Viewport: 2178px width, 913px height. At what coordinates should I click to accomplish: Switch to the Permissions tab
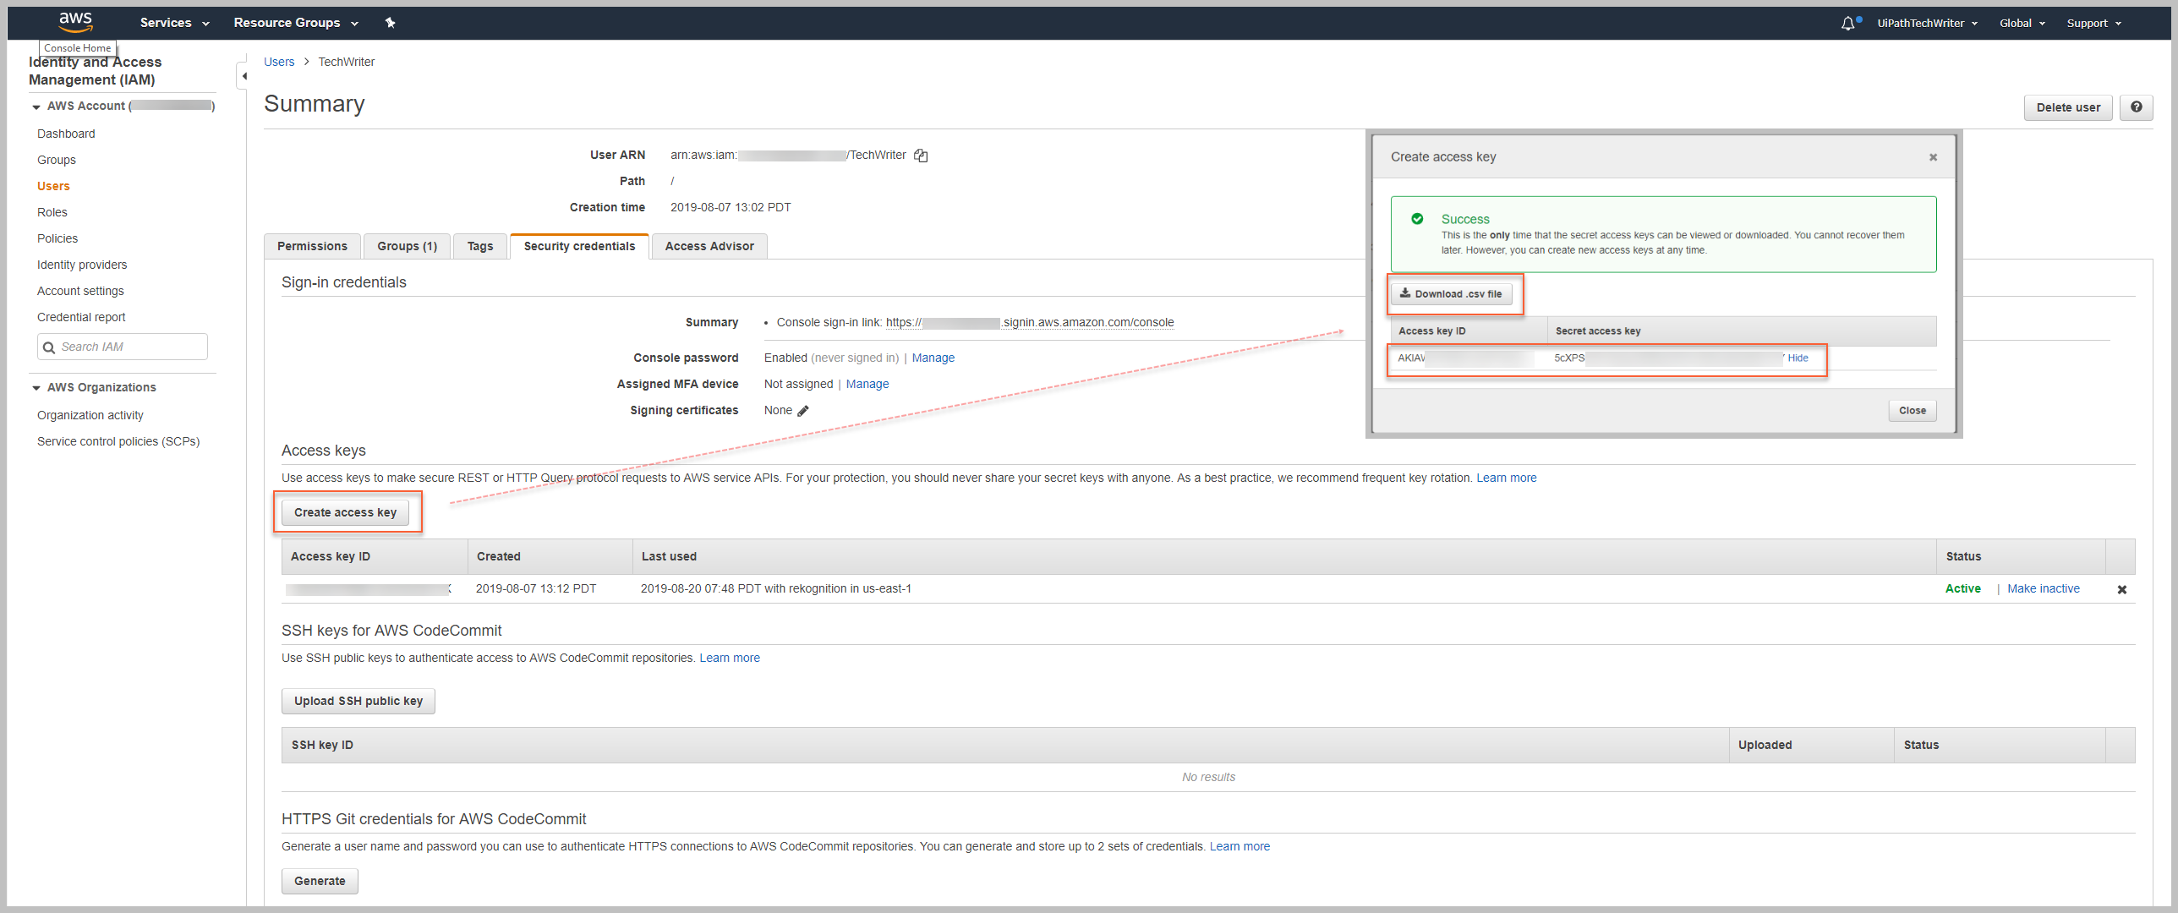(312, 246)
